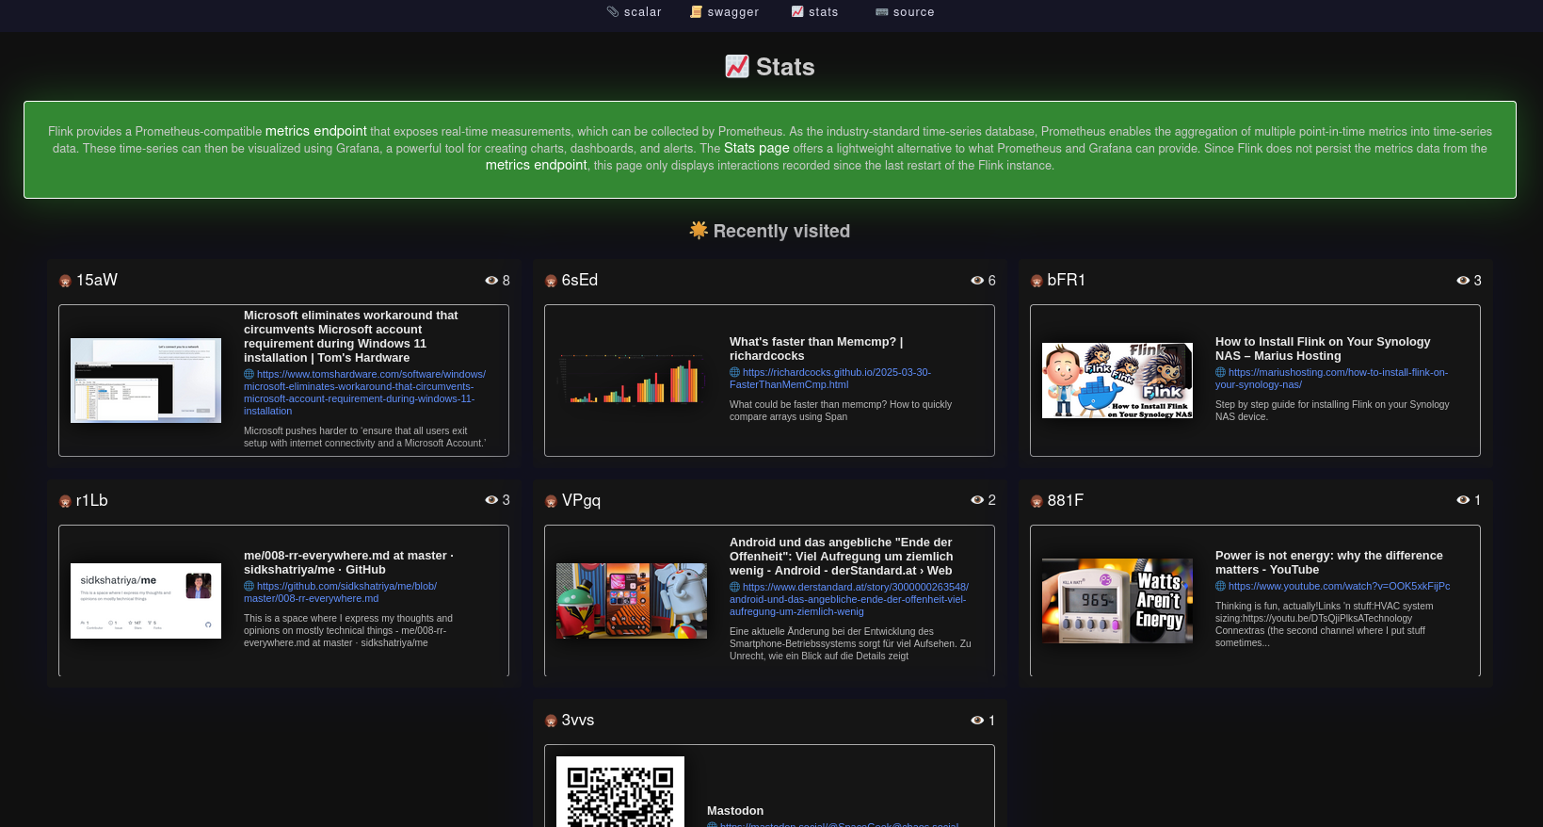Click the eye views icon on 881F card
Viewport: 1543px width, 827px height.
1463,499
